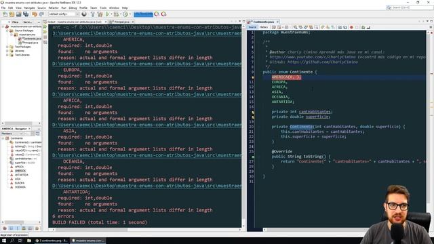The width and height of the screenshot is (434, 244).
Task: Click the red Start Macro Recording icon
Action: [x=351, y=27]
